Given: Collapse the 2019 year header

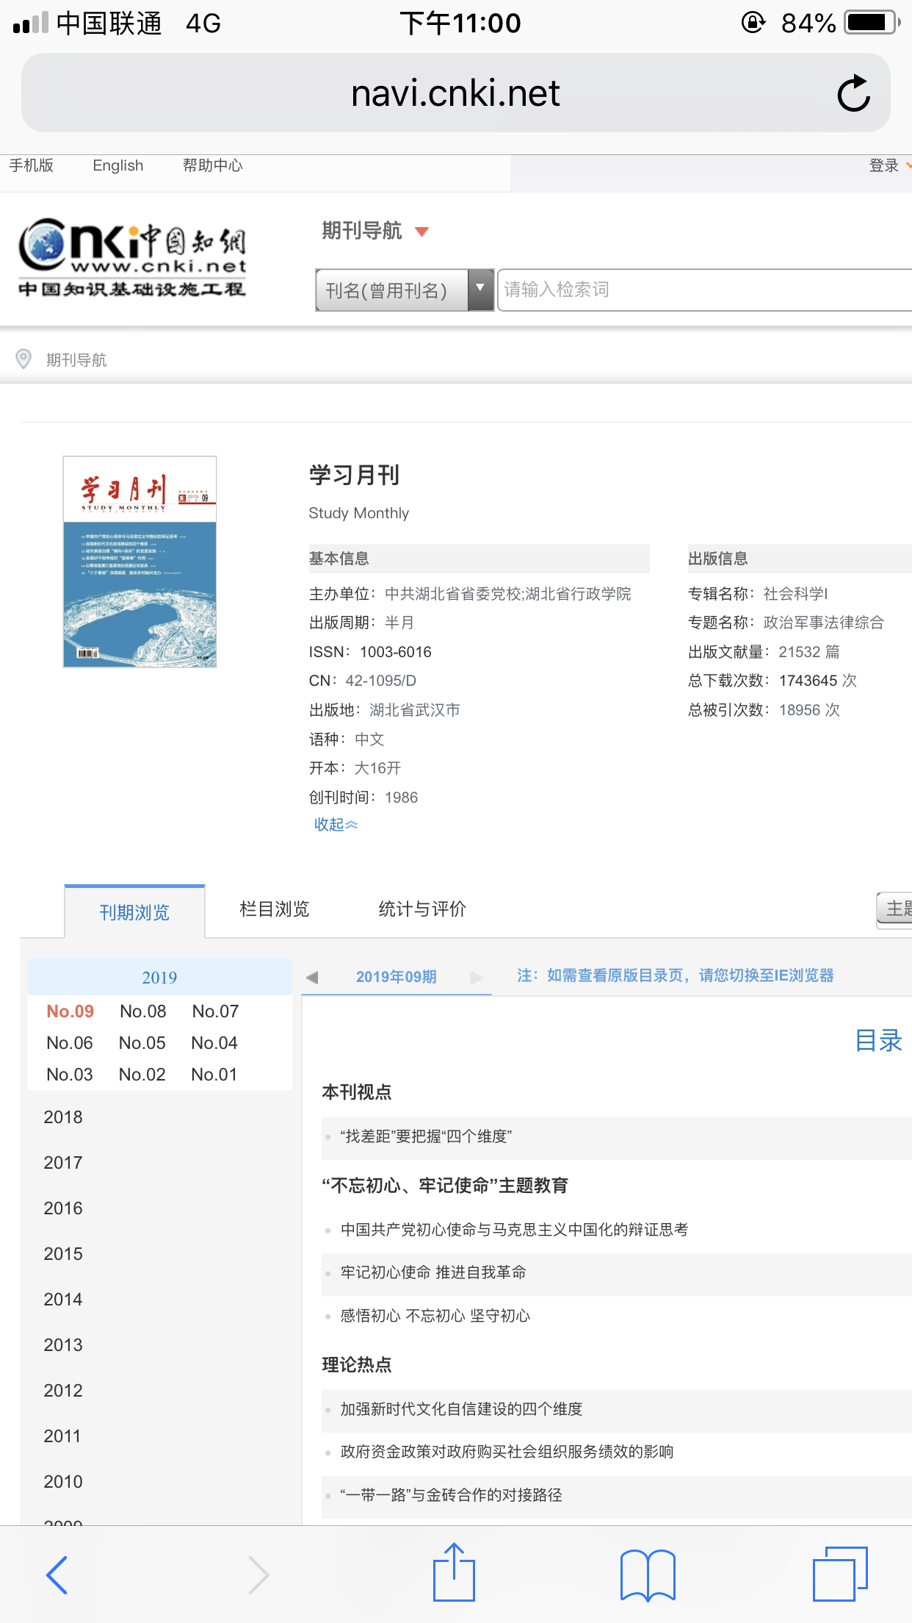Looking at the screenshot, I should click(x=159, y=977).
